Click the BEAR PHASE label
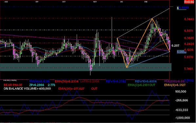The width and height of the screenshot is (196, 123). point(13,85)
